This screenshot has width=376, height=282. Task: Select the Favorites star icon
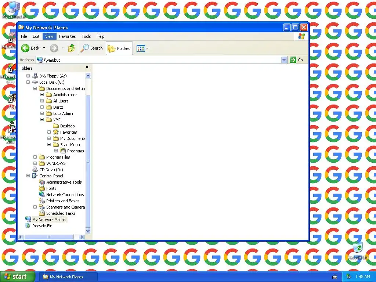(56, 132)
